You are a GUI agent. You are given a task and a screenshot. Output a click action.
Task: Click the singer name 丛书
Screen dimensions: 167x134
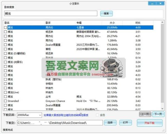48,97
